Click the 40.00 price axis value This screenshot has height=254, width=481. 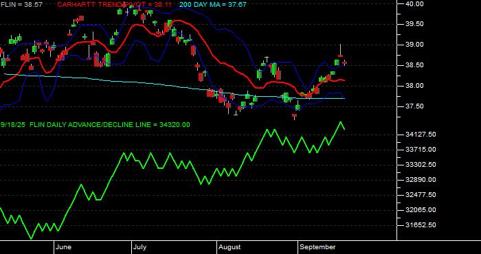coord(414,3)
